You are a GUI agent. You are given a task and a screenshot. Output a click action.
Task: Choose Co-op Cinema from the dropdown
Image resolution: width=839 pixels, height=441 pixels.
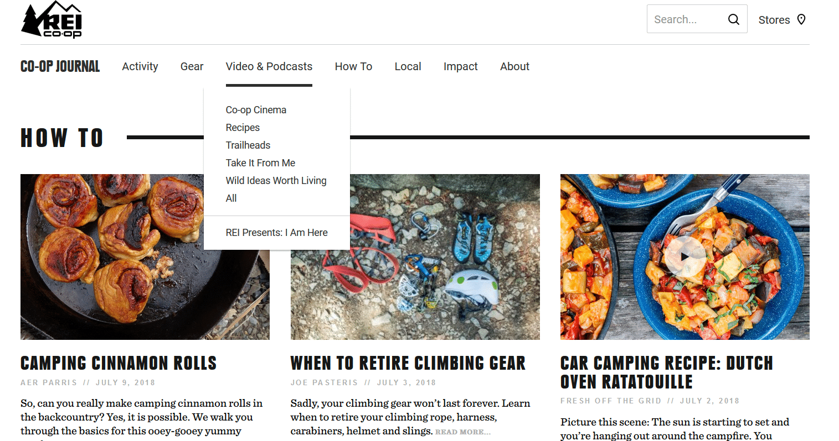coord(256,110)
